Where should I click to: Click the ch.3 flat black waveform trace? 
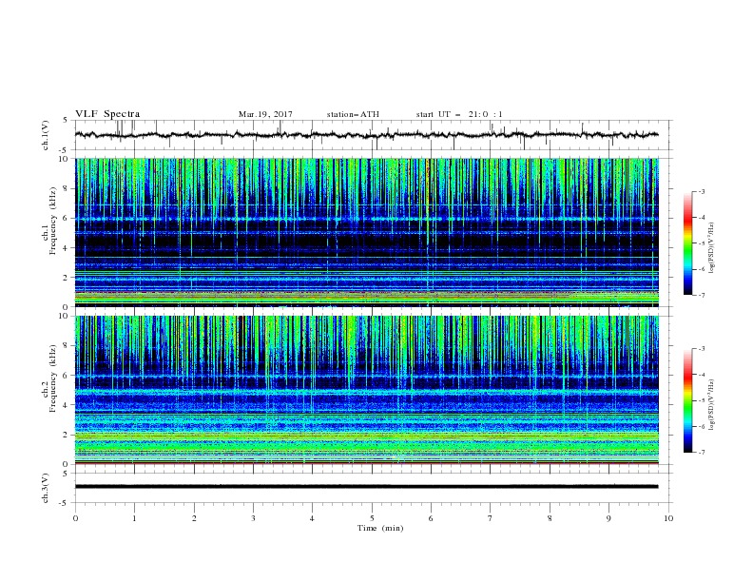point(366,487)
